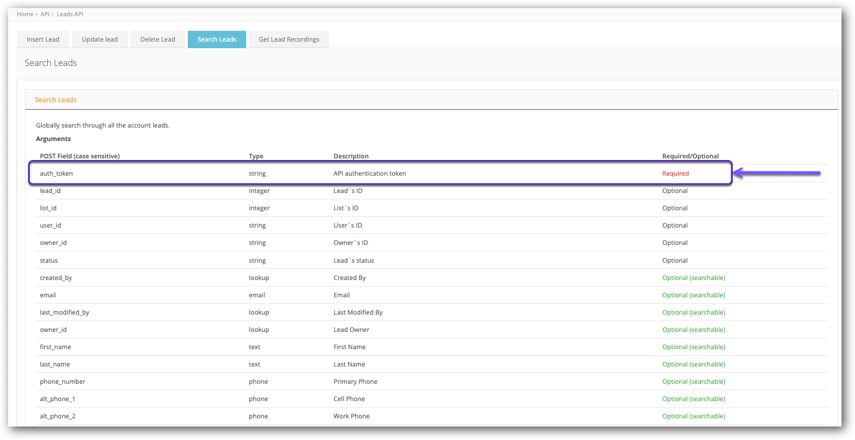Viewport: 855px width, 440px height.
Task: Select the alt_phone_1 field name
Action: point(57,399)
